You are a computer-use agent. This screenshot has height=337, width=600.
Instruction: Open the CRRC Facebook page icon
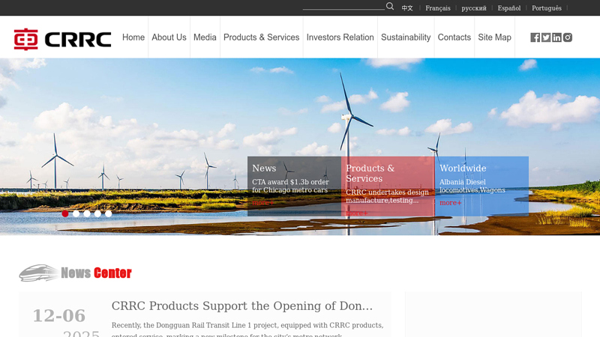[x=535, y=37]
